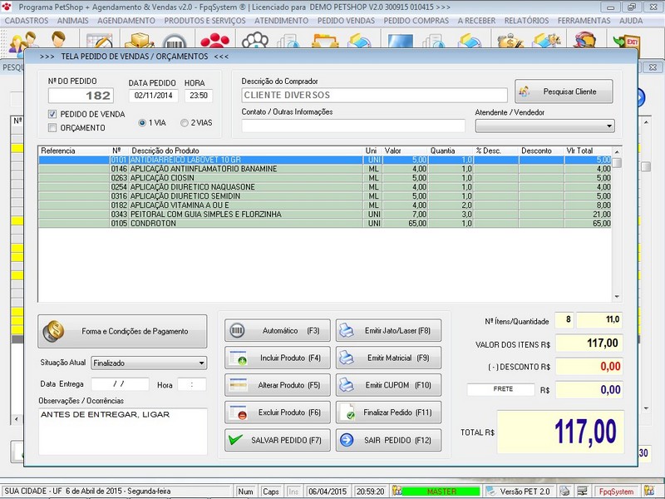
Task: Click the printer icon next to orange tray
Action: point(360,42)
